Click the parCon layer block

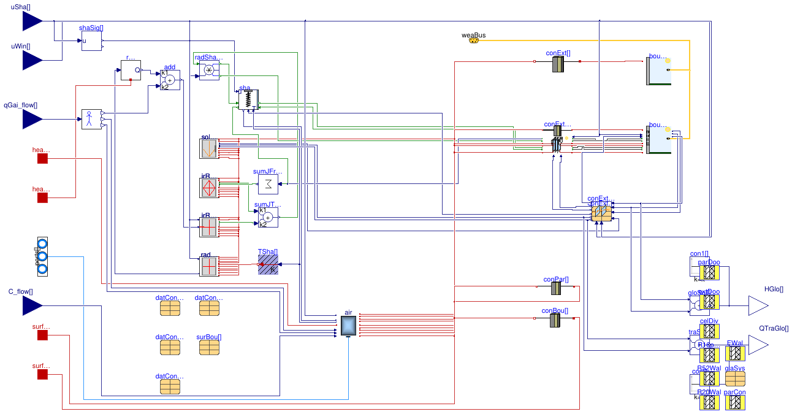point(735,402)
